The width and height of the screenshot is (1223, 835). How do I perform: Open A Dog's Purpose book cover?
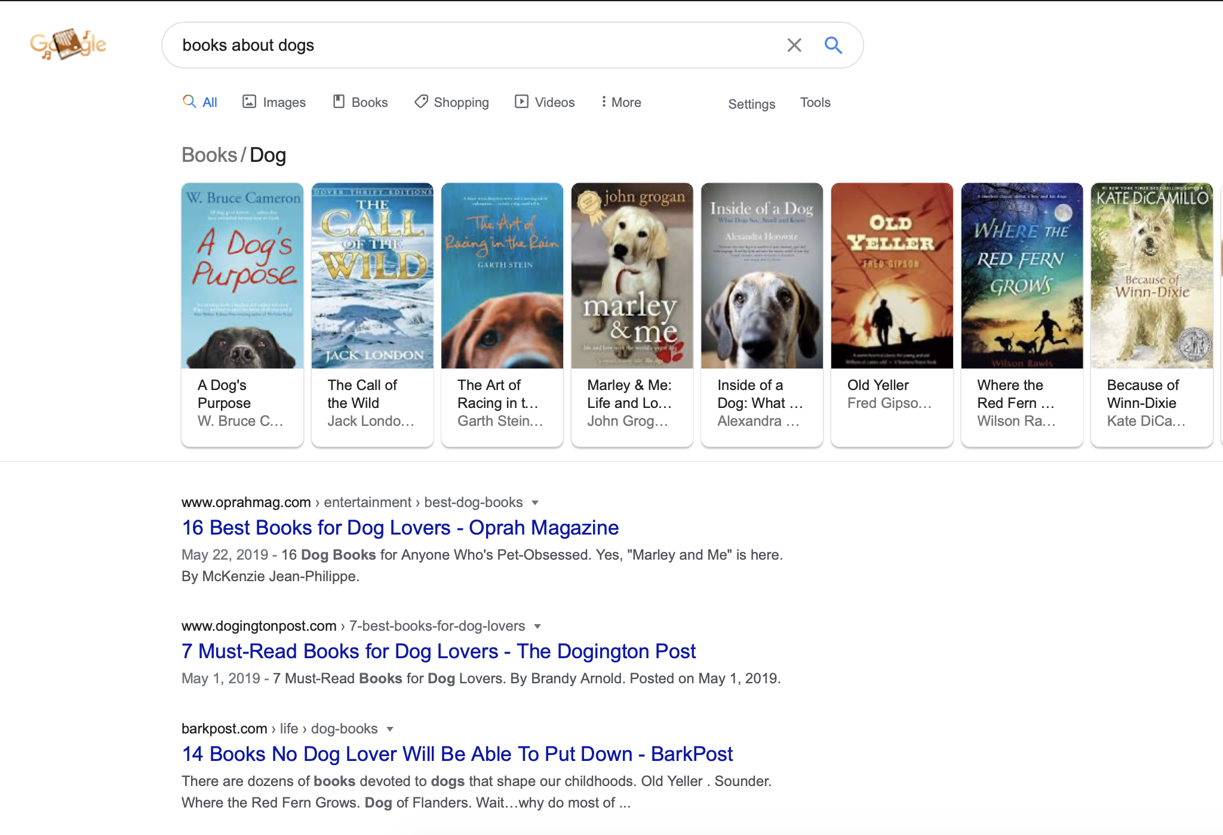pos(242,275)
